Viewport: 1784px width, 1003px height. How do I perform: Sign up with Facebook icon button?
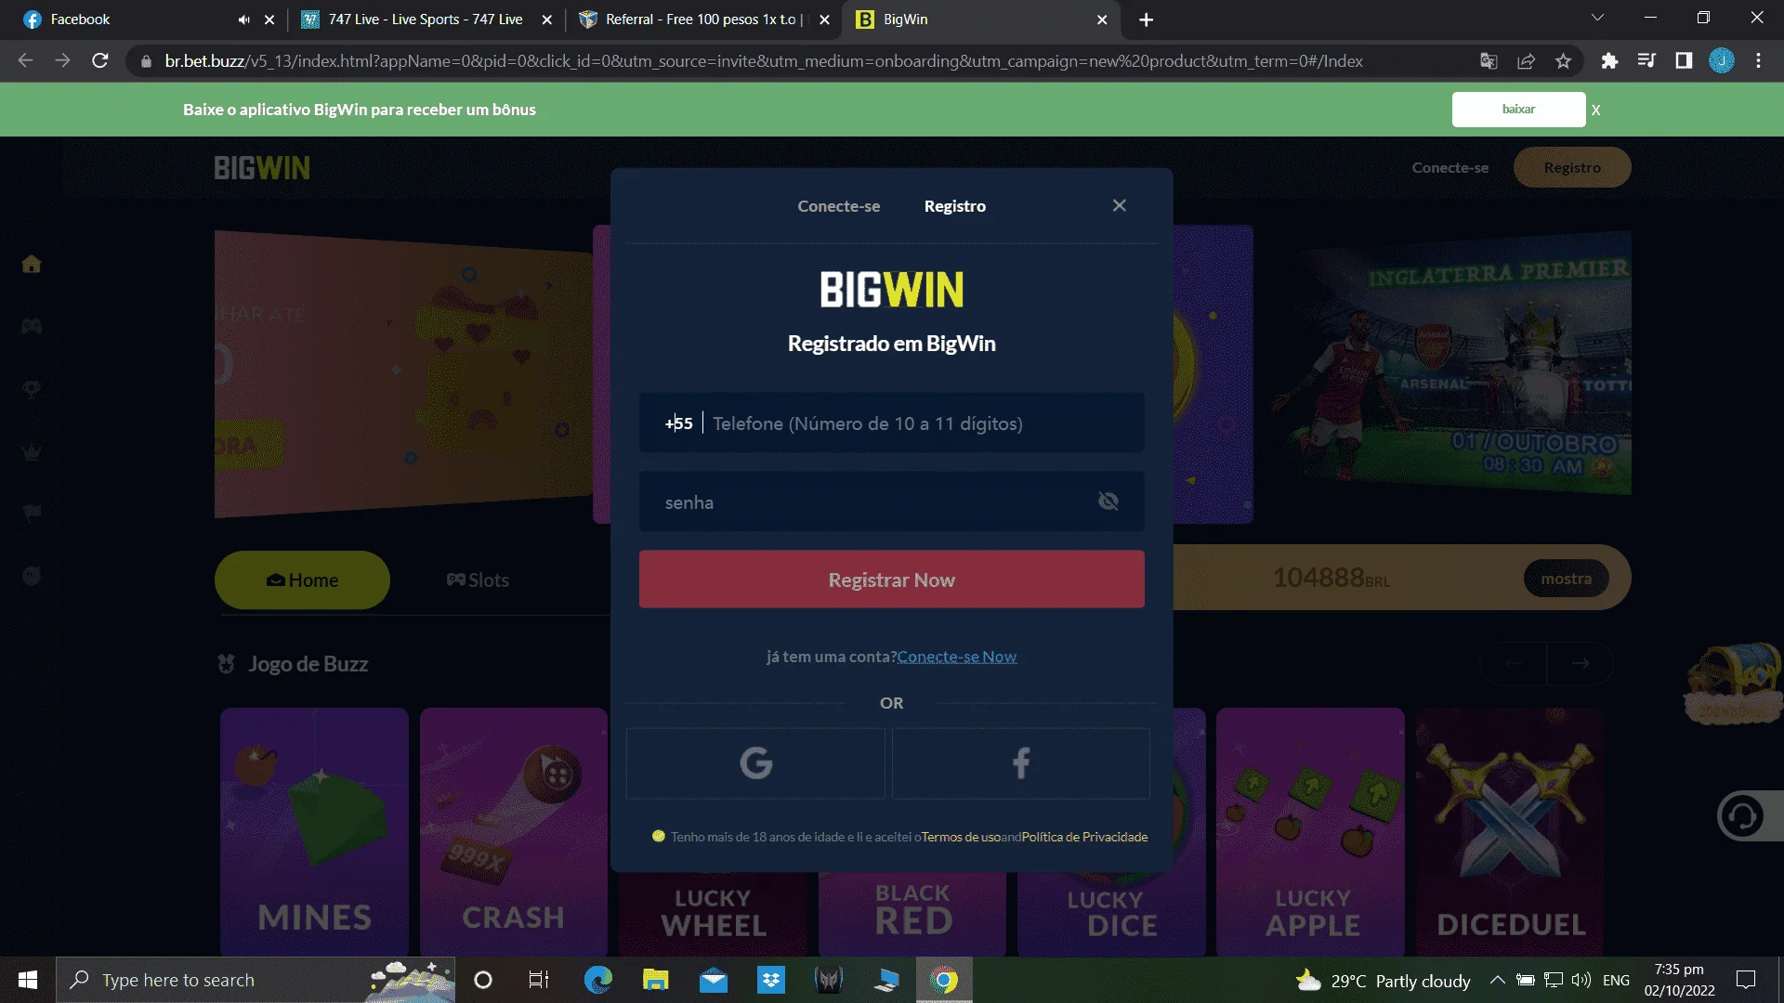pyautogui.click(x=1020, y=763)
